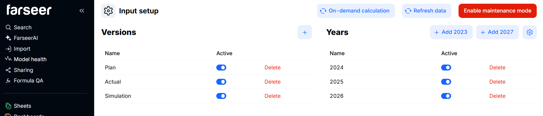Add a new version with plus button
The width and height of the screenshot is (543, 116).
click(x=305, y=32)
